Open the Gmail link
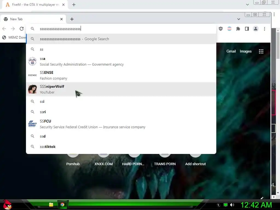The image size is (280, 210). click(231, 51)
